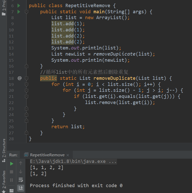Image resolution: width=192 pixels, height=193 pixels.
Task: Click console output [1, 1, 2, 2]
Action: tap(47, 168)
